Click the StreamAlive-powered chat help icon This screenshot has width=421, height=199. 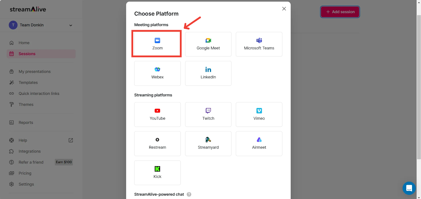click(x=189, y=194)
